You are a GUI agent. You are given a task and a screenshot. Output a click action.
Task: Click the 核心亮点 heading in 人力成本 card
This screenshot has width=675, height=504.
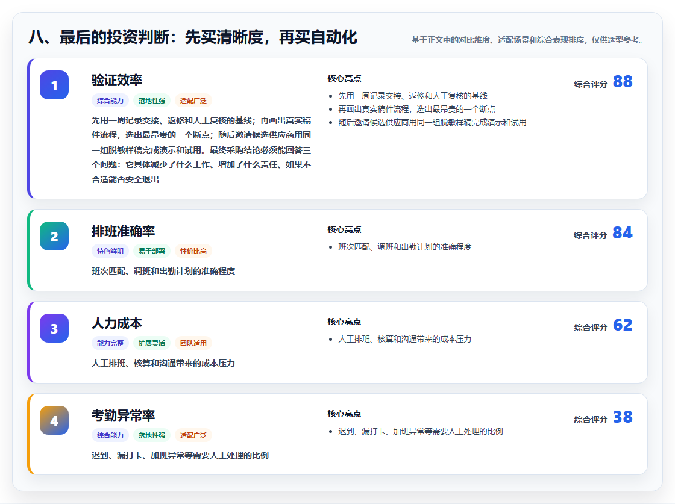point(344,322)
